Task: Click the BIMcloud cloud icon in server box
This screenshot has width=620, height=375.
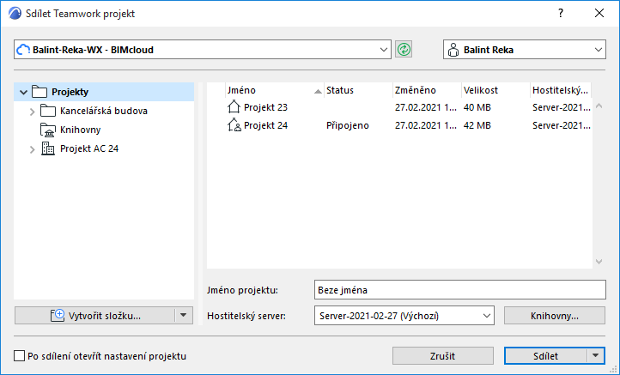Action: 23,50
